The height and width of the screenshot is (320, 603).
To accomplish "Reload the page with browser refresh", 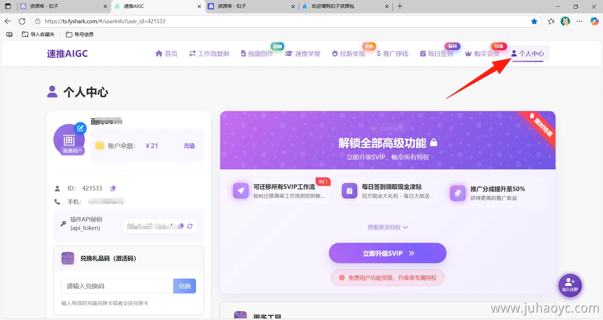I will pos(22,21).
